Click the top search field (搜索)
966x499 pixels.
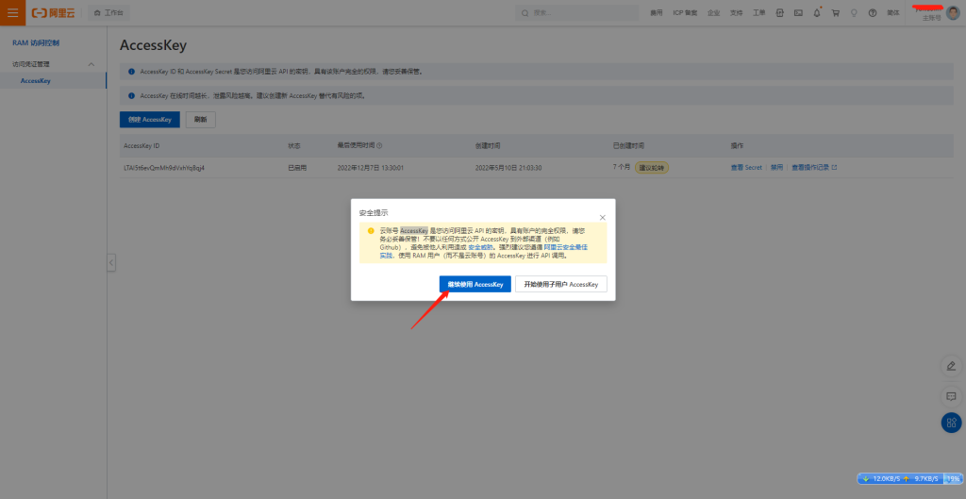[577, 12]
